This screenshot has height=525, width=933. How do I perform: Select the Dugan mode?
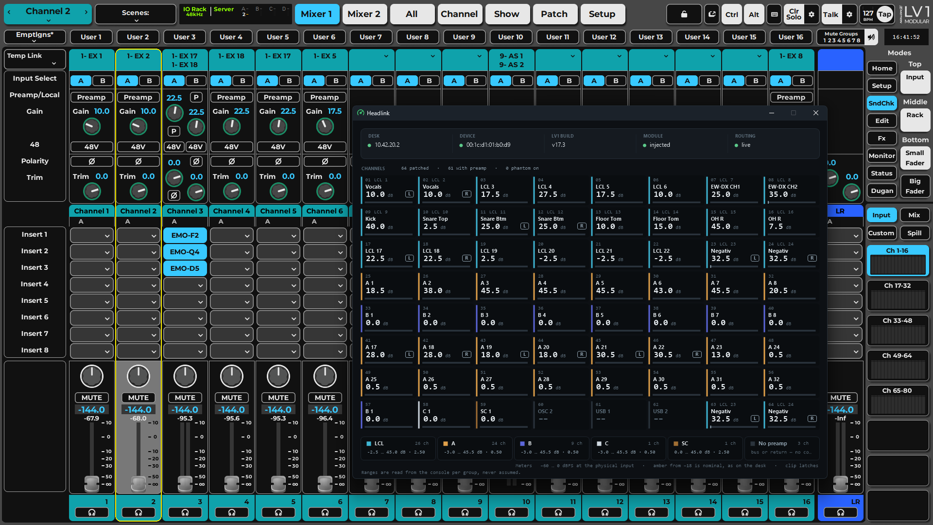(x=882, y=191)
